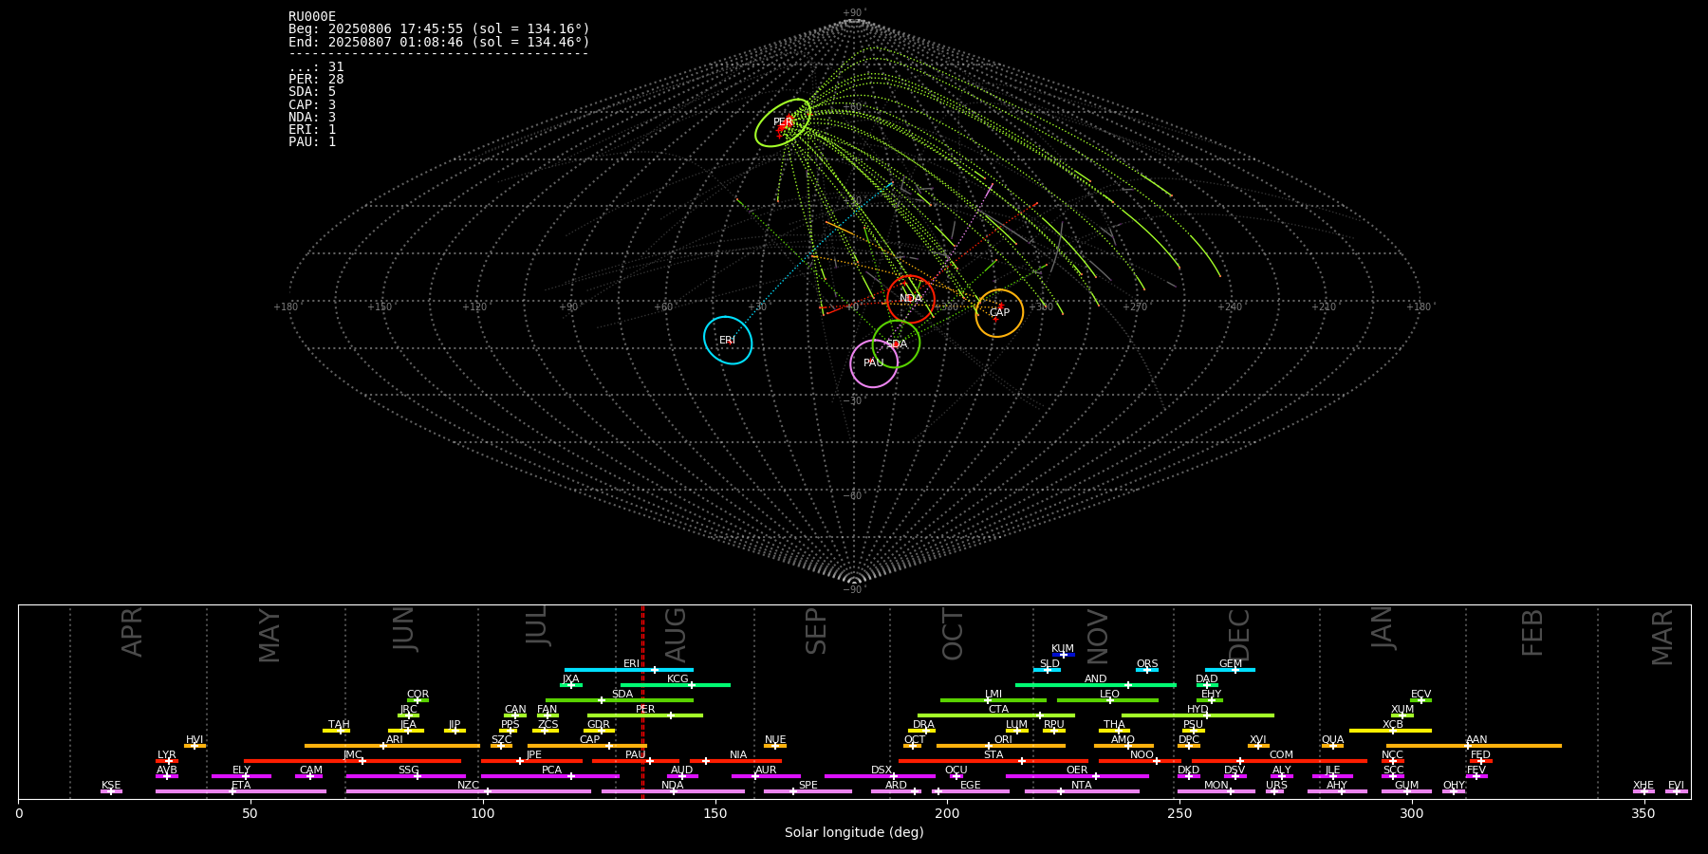Click the LYR shower bar in timeline

point(167,761)
